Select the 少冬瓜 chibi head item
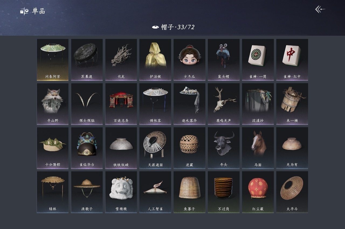 click(189, 60)
